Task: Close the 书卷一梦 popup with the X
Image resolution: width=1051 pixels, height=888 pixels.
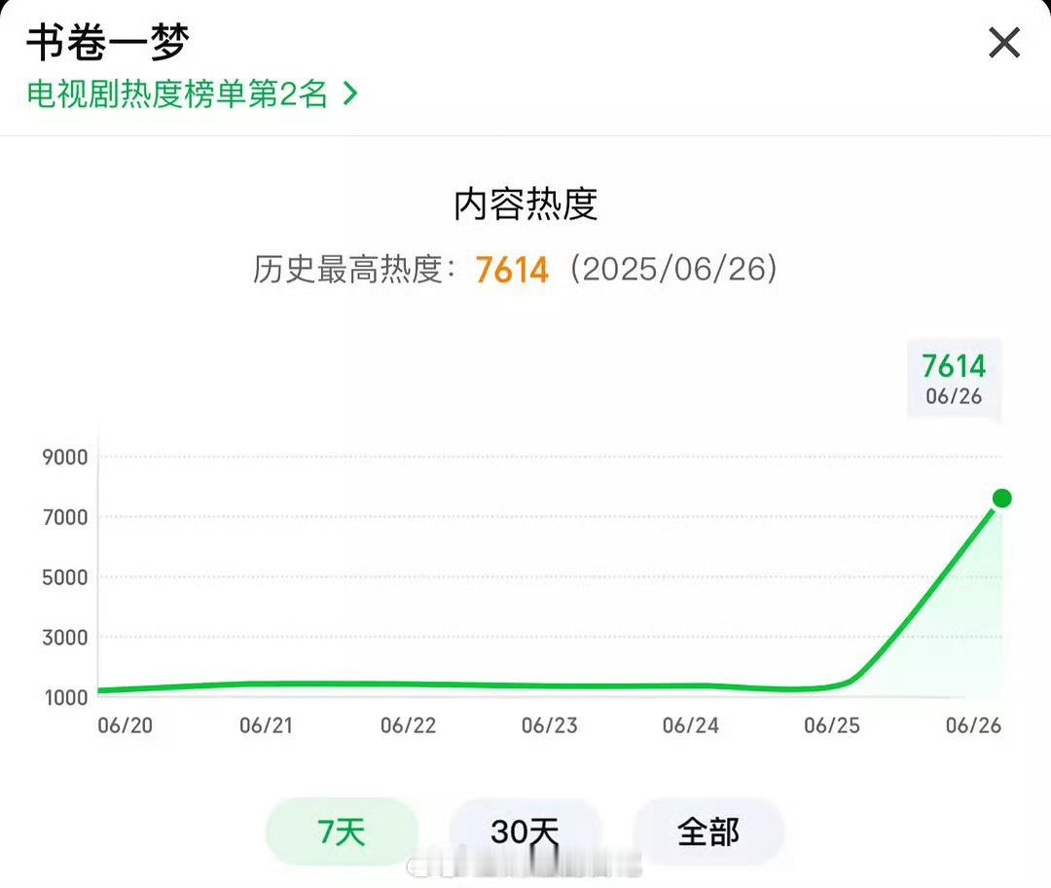Action: coord(1004,43)
